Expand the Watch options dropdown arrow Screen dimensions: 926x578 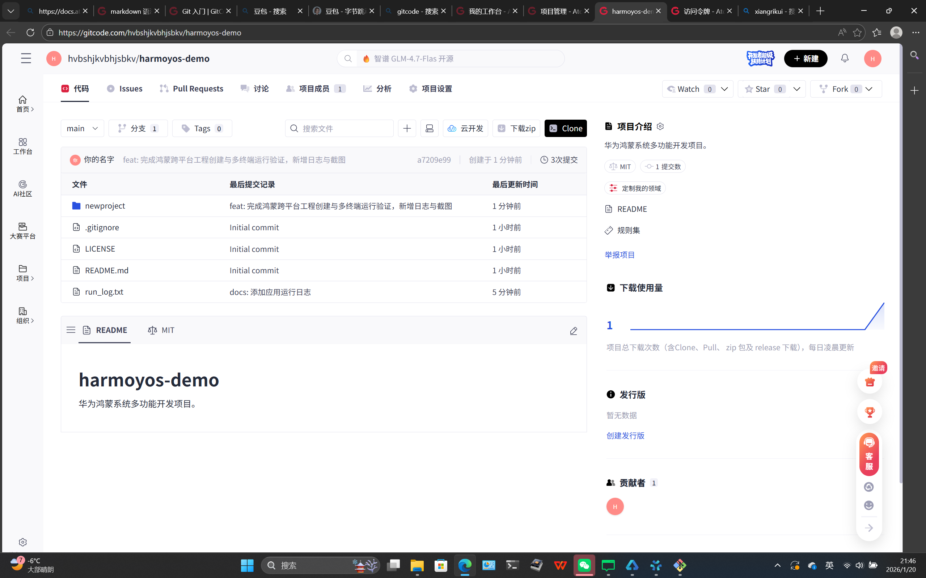pos(724,89)
